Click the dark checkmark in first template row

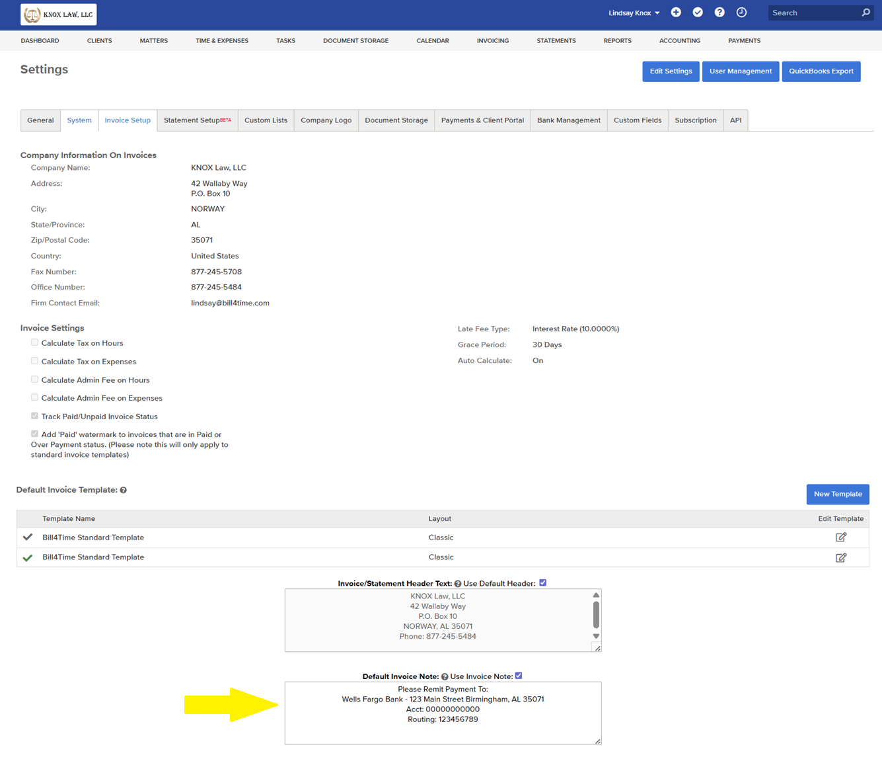click(x=28, y=538)
